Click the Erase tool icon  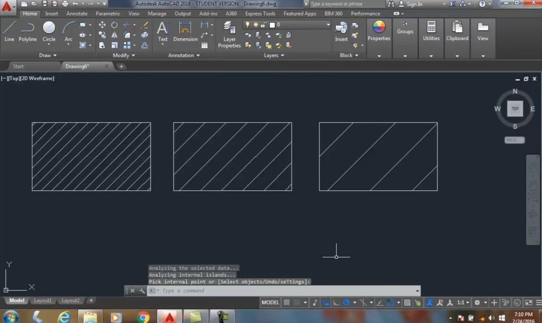[145, 25]
